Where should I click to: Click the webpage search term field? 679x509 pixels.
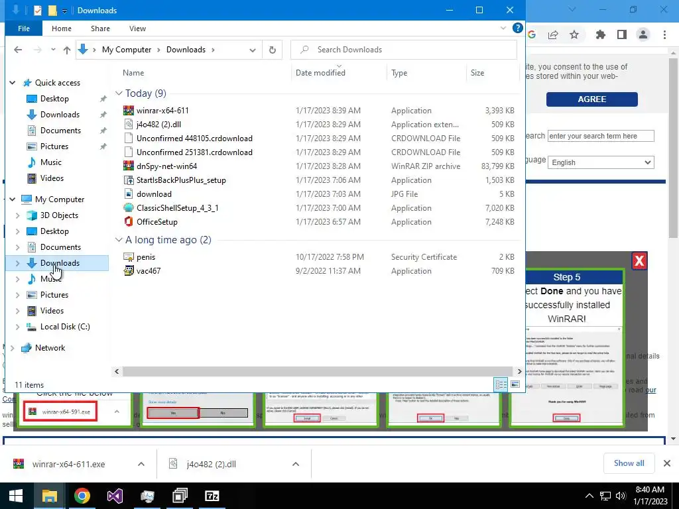point(601,136)
